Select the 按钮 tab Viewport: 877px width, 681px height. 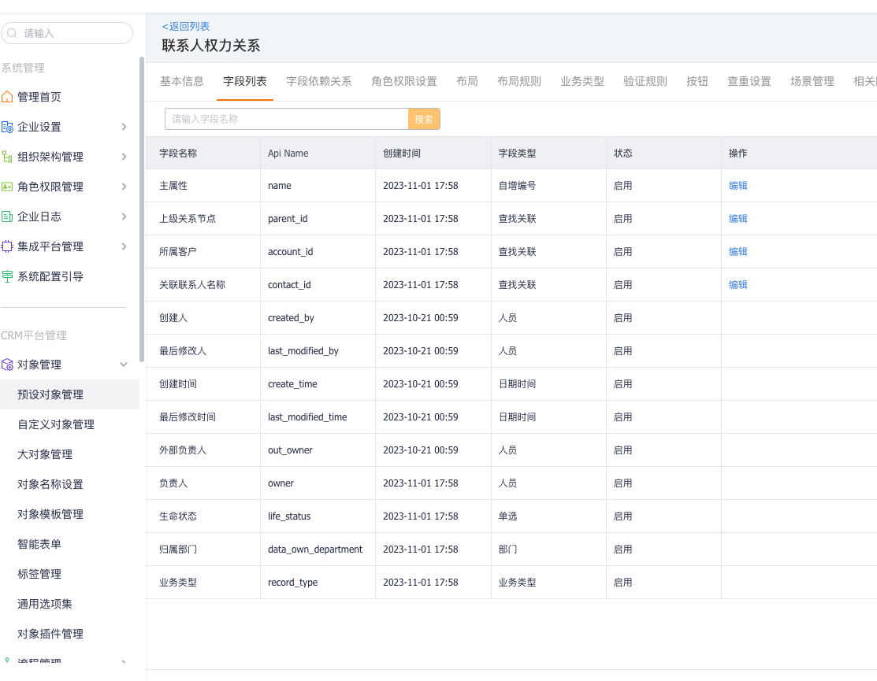[697, 82]
